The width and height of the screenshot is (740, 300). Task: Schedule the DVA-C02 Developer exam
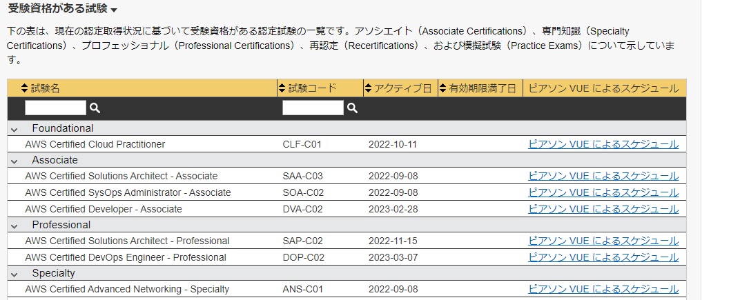click(x=603, y=209)
